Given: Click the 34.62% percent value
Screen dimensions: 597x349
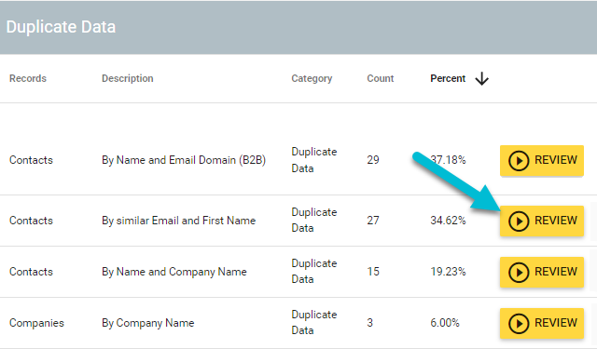Looking at the screenshot, I should [x=448, y=221].
